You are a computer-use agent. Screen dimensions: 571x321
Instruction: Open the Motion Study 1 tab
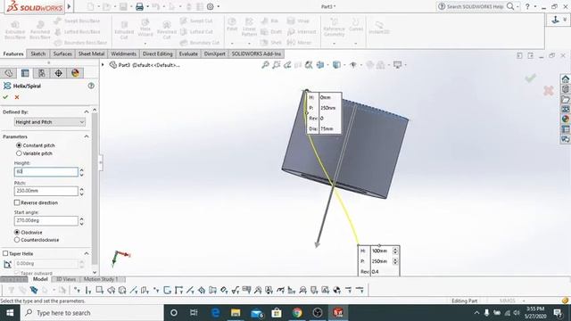(x=101, y=279)
